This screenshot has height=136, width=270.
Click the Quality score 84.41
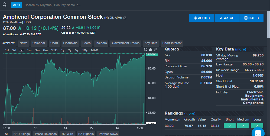(x=215, y=126)
